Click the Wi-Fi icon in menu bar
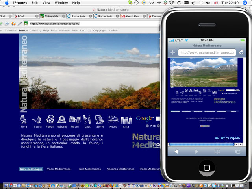The height and width of the screenshot is (189, 252). click(x=172, y=3)
